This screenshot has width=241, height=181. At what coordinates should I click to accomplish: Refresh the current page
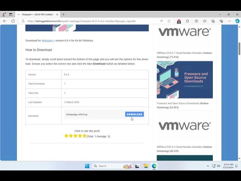[x=13, y=21]
